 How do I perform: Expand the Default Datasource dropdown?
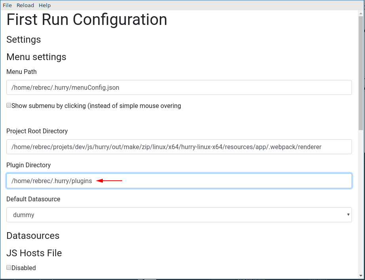179,215
